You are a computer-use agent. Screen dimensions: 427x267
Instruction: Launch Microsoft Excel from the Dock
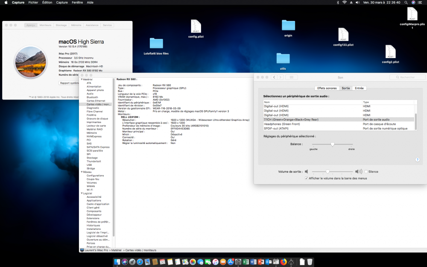click(246, 262)
